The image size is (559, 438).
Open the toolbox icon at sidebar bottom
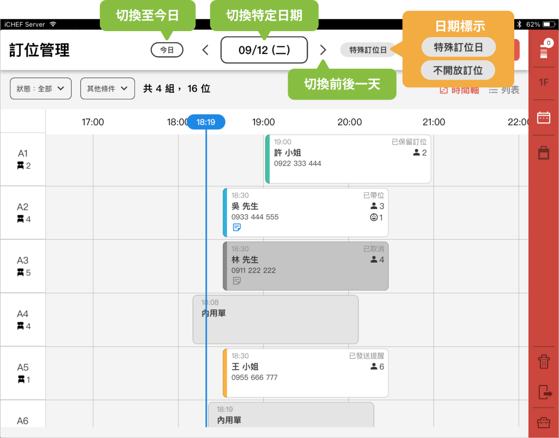(x=543, y=423)
